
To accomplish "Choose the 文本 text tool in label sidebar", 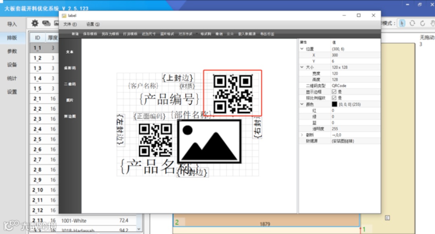I will point(70,52).
